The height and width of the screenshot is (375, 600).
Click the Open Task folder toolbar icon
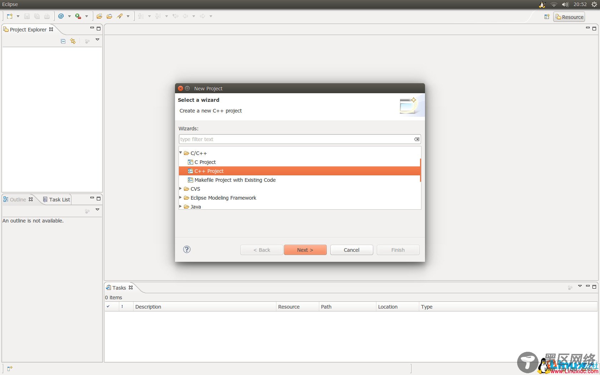point(109,16)
